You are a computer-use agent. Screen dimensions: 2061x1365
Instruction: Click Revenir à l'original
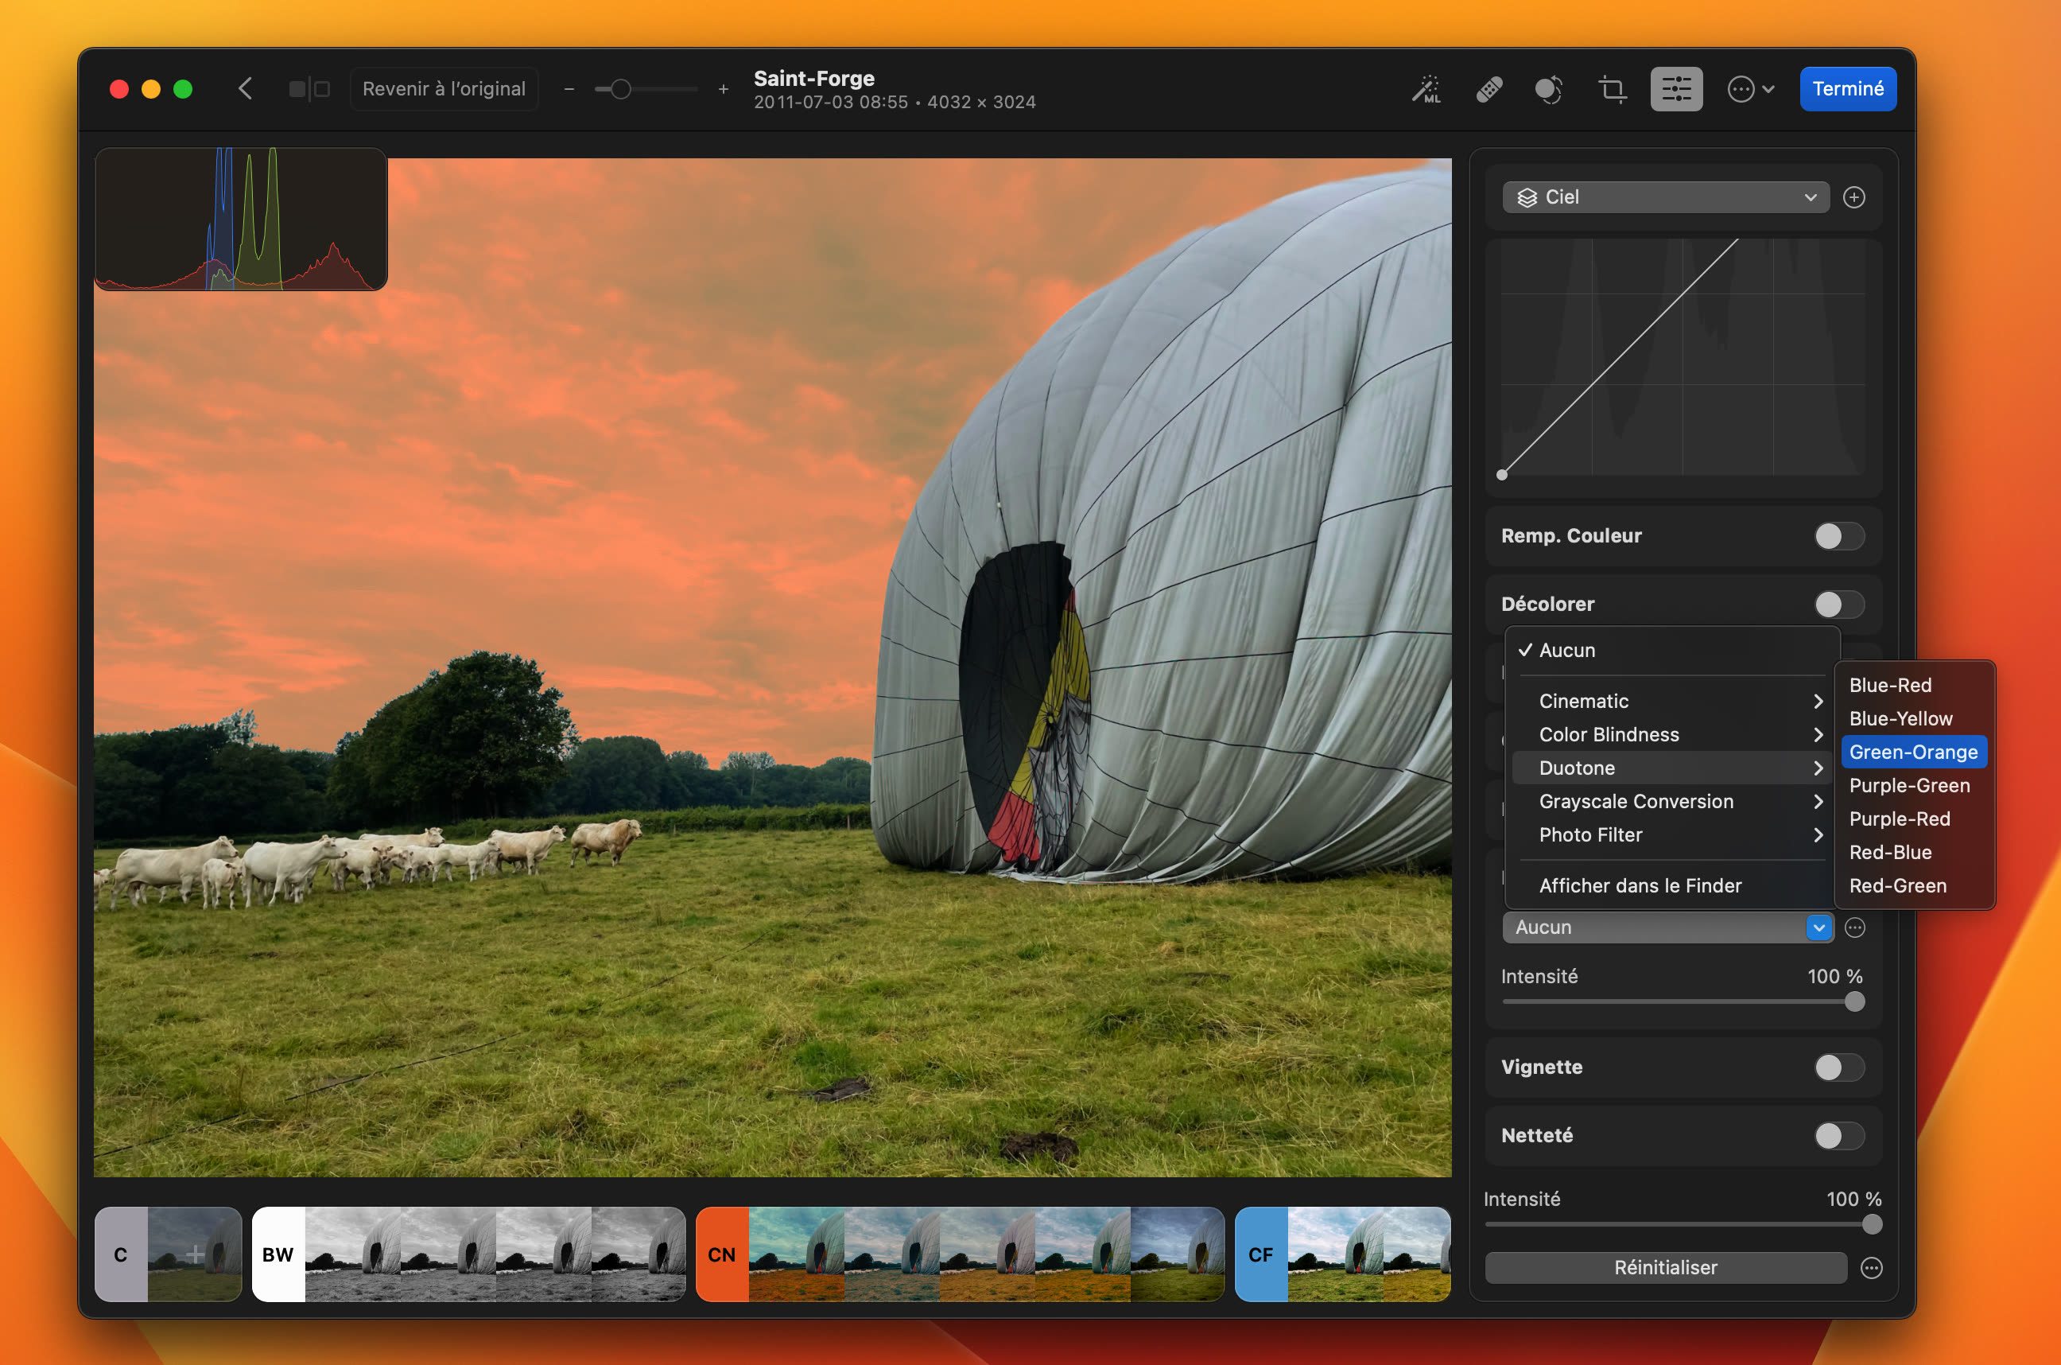[x=444, y=88]
